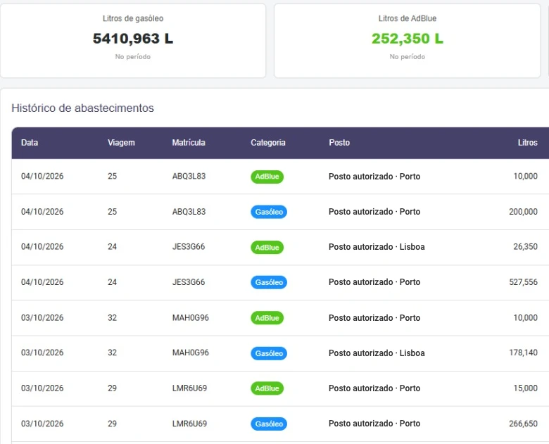Click trip number 25 in the 200,000 row
Viewport: 549px width, 444px height.
112,212
